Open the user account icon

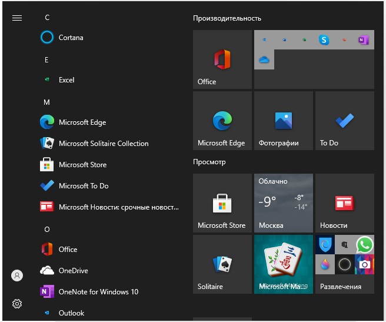[x=17, y=275]
